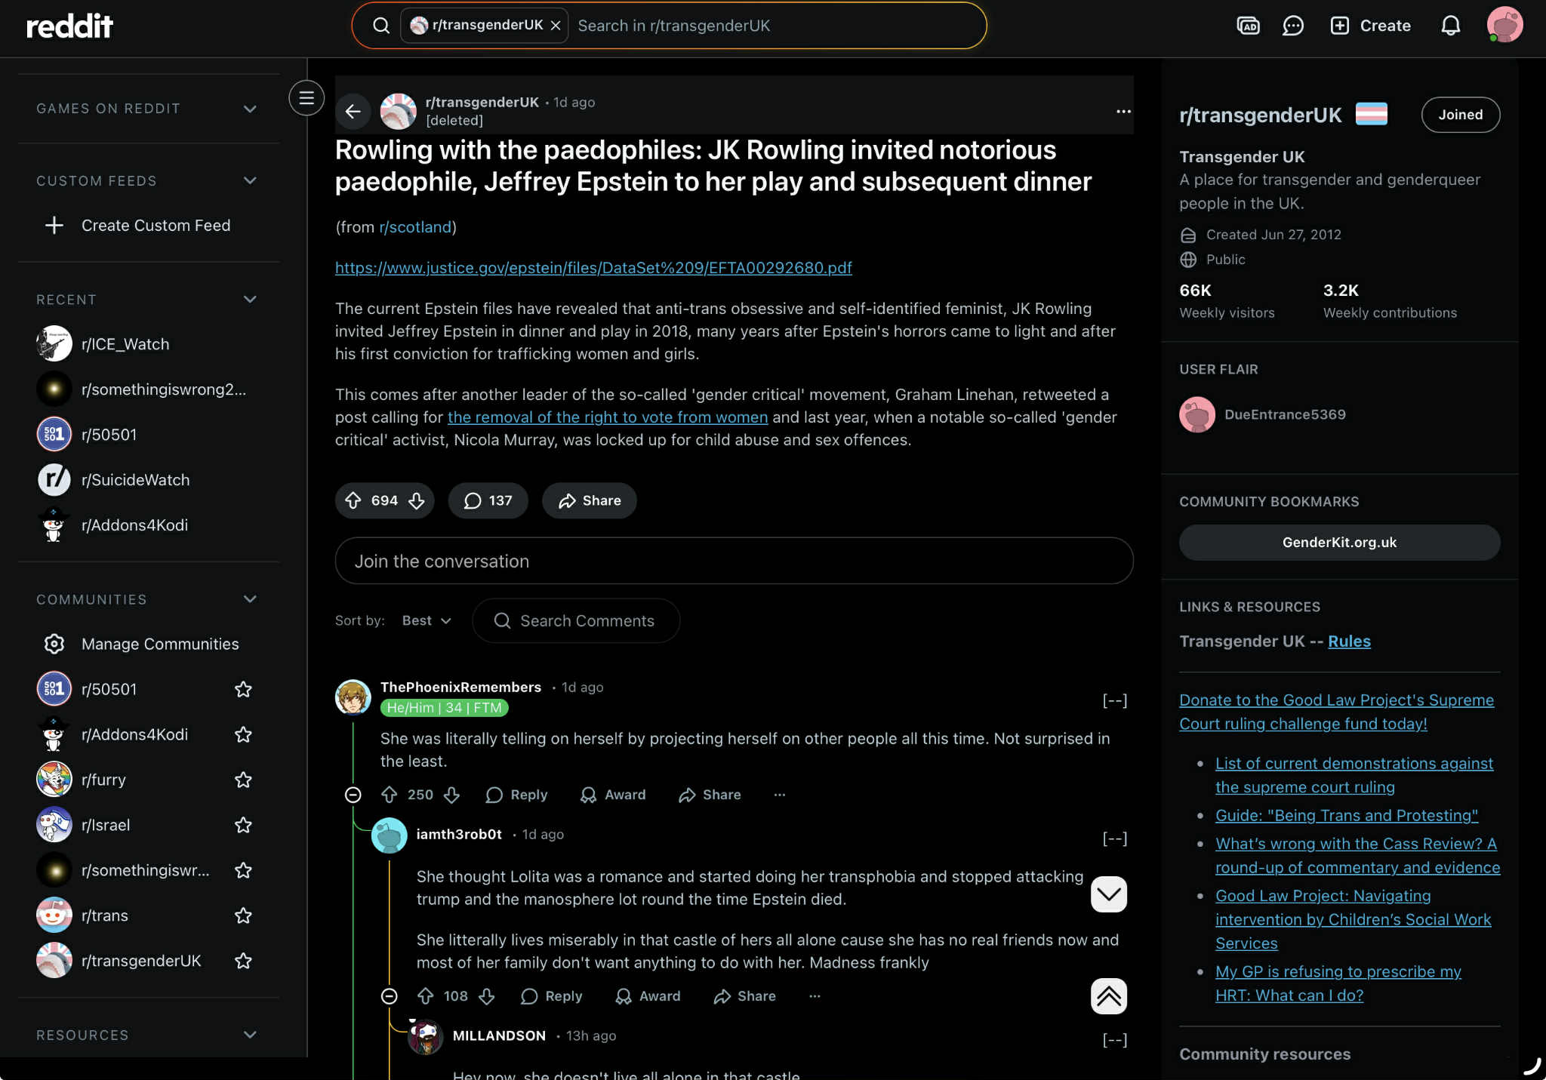This screenshot has width=1546, height=1080.
Task: Open r/ICE_Watch from recent list
Action: [x=125, y=344]
